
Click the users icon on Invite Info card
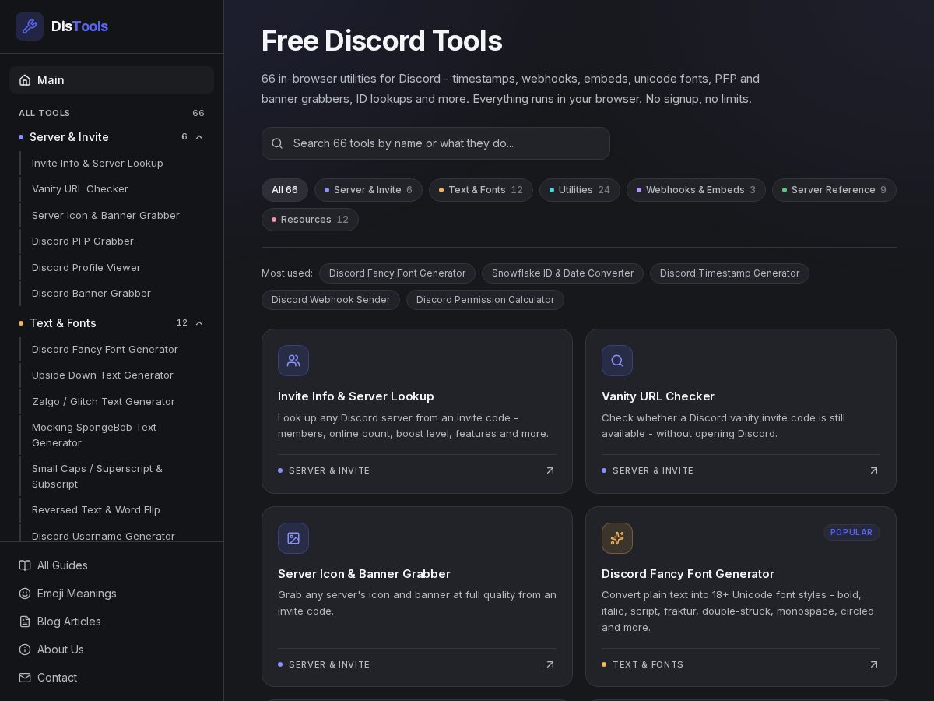(293, 361)
